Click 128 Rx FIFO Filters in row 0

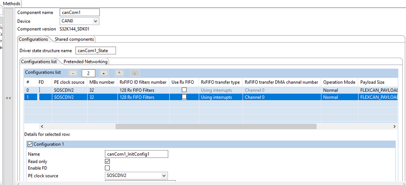pyautogui.click(x=143, y=90)
